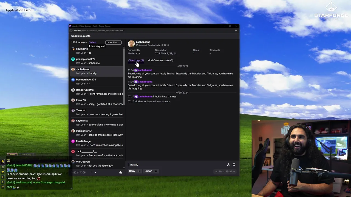Open the Latest first sort dropdown
Image resolution: width=351 pixels, height=197 pixels.
(113, 42)
